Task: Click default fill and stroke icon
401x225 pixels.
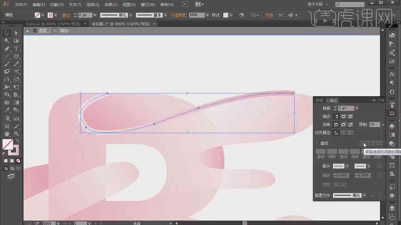Action: pyautogui.click(x=4, y=154)
